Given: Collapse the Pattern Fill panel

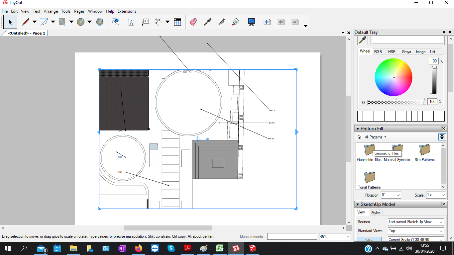Looking at the screenshot, I should (x=358, y=129).
